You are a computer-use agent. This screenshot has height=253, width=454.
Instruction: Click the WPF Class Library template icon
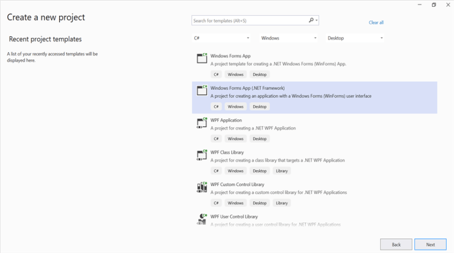tap(202, 155)
